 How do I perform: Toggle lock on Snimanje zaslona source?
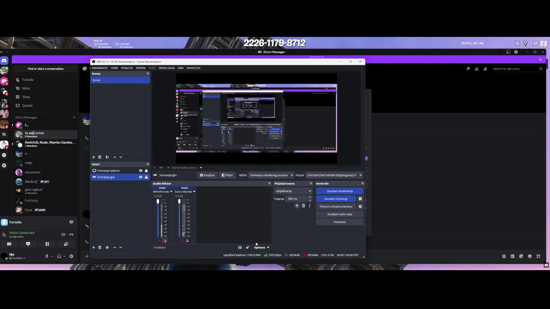pyautogui.click(x=146, y=170)
